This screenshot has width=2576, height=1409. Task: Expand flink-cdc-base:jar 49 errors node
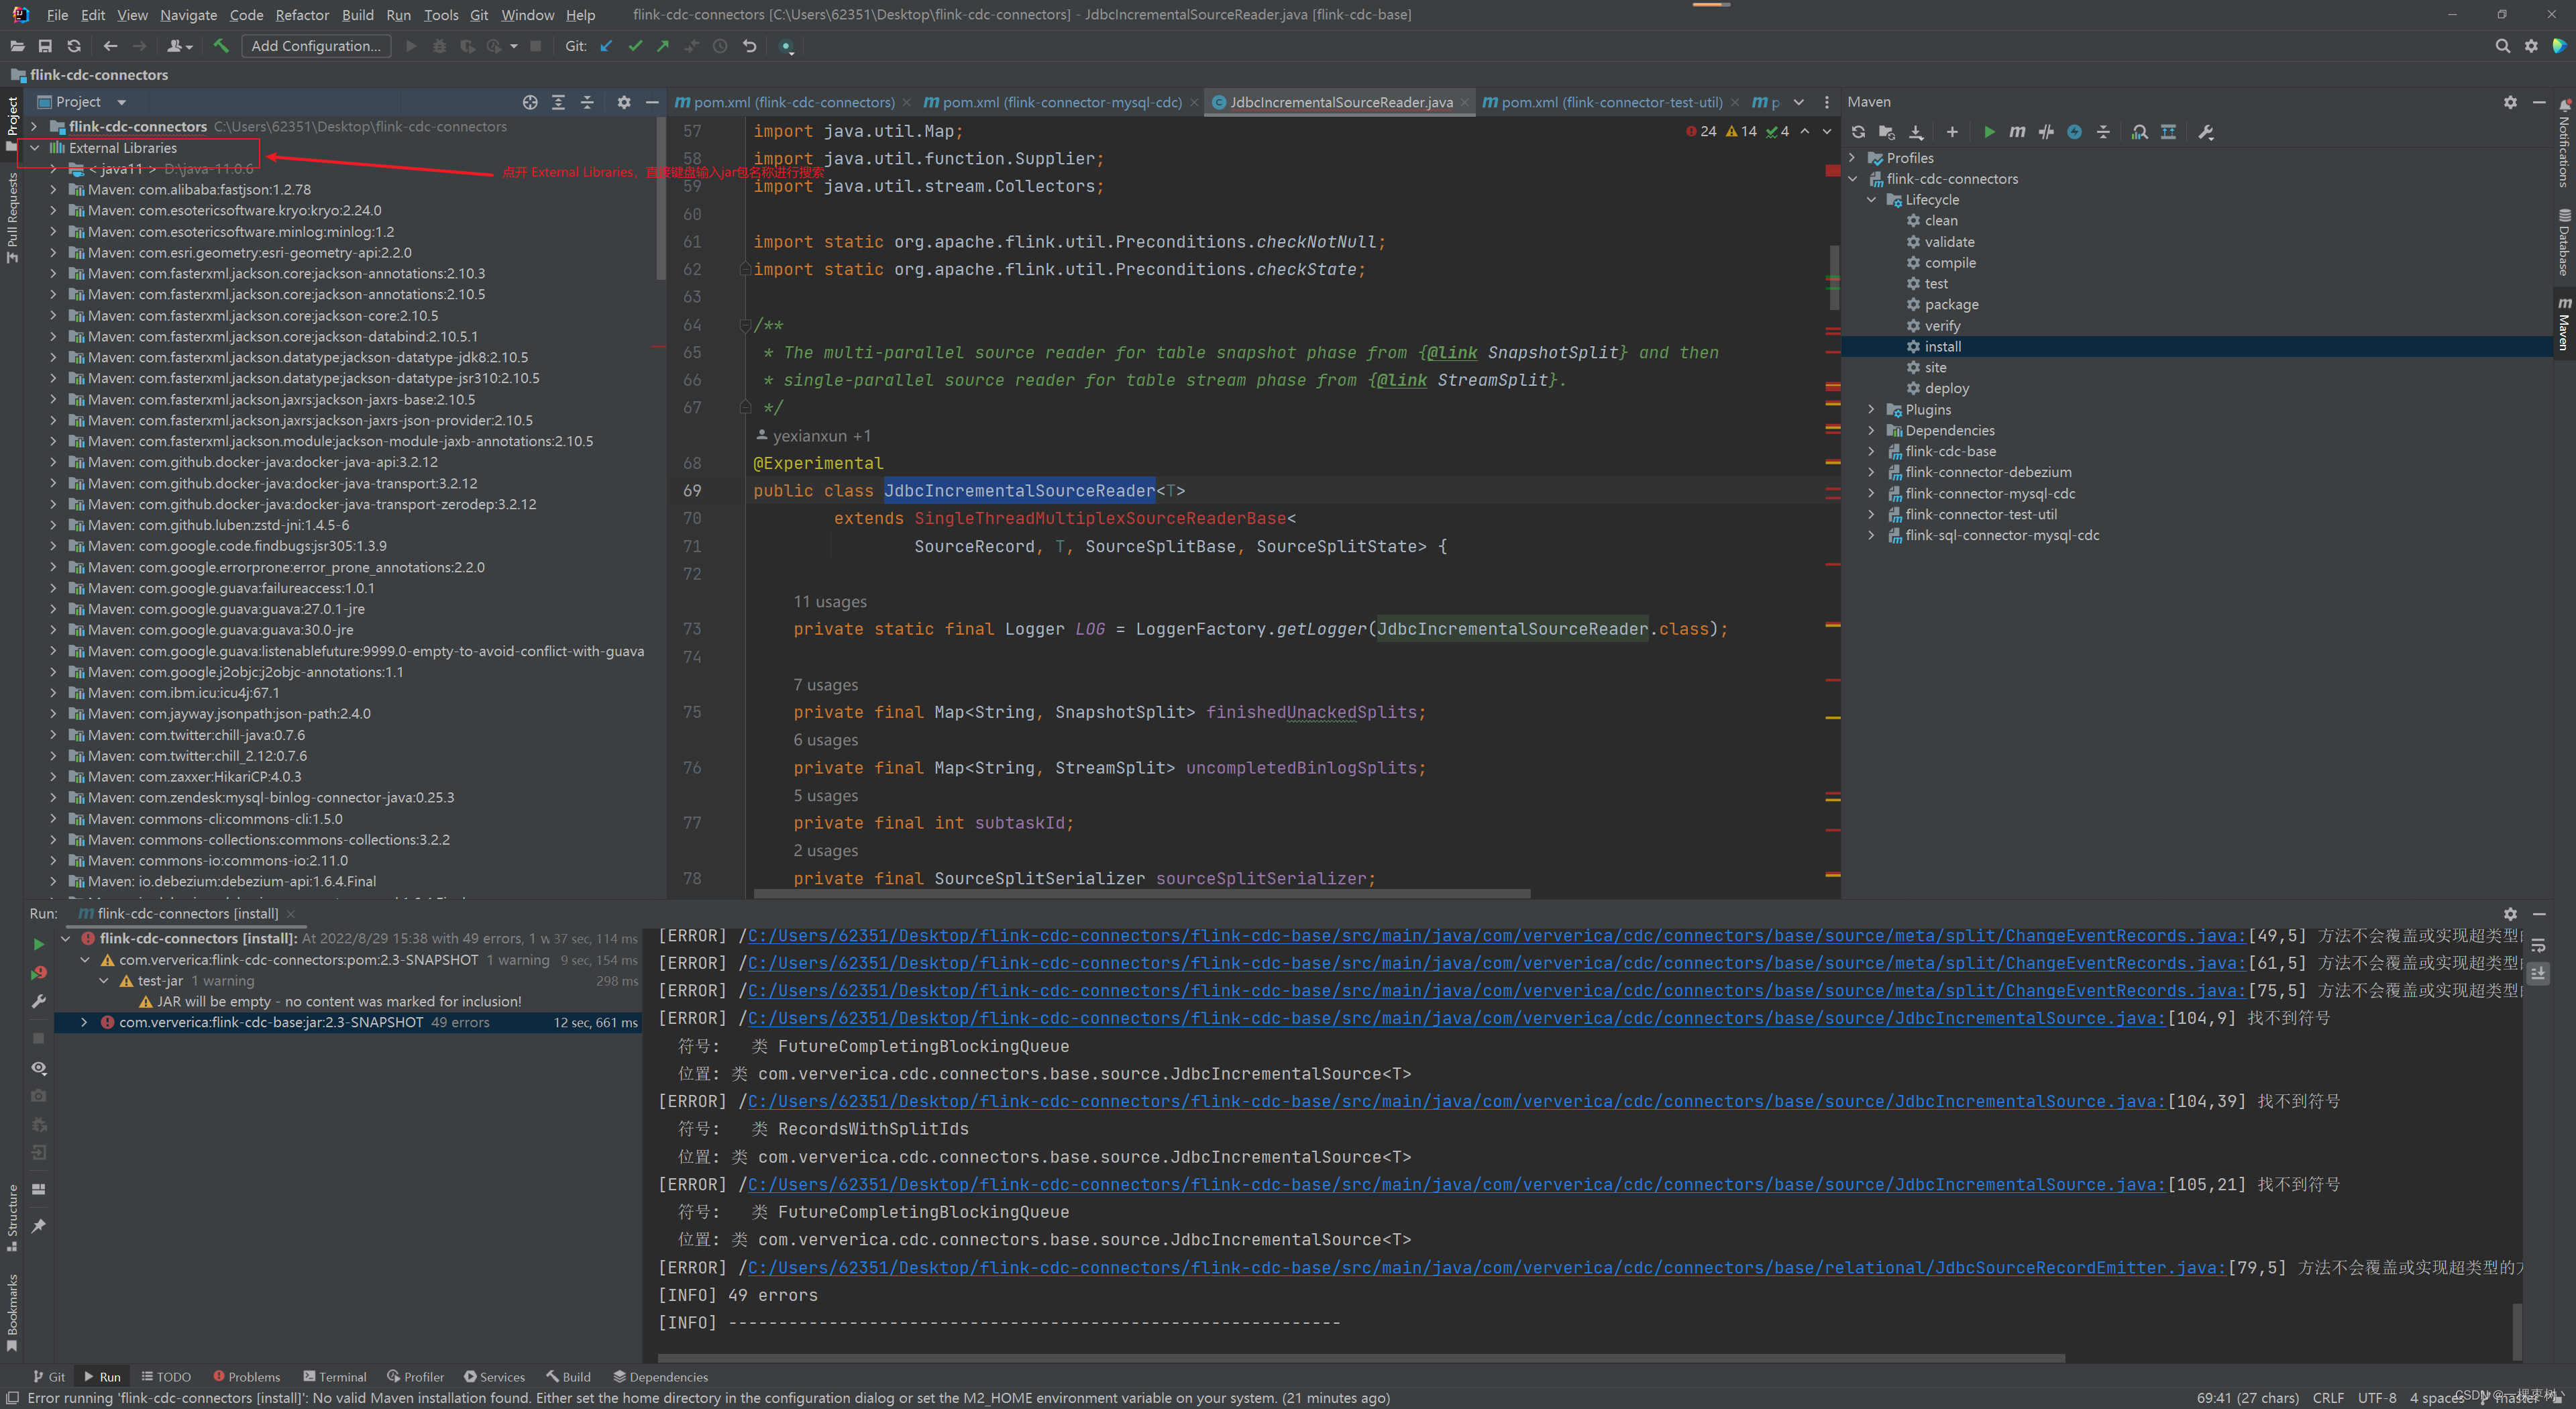84,1023
